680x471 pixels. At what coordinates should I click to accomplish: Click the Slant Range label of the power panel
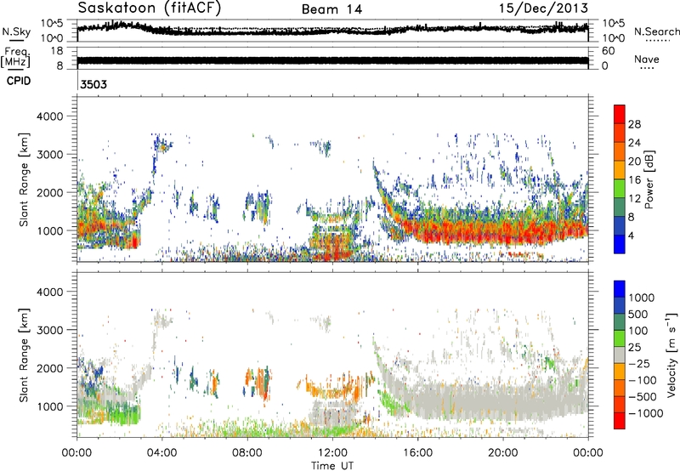point(24,179)
